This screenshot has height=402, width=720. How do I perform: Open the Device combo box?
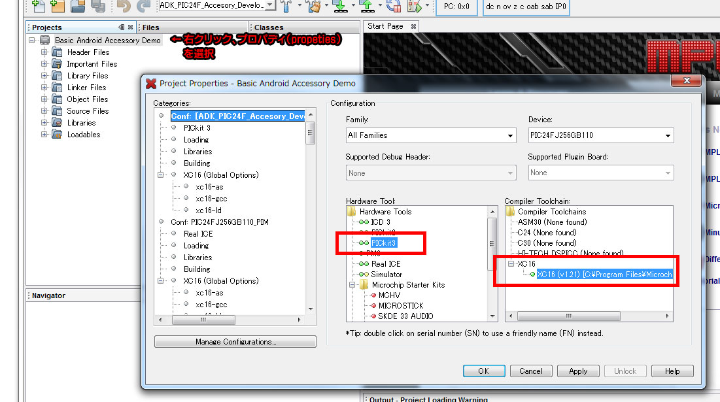pos(600,135)
